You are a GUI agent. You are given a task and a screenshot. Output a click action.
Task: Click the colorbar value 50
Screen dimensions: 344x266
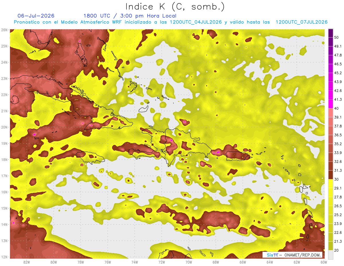click(337, 37)
